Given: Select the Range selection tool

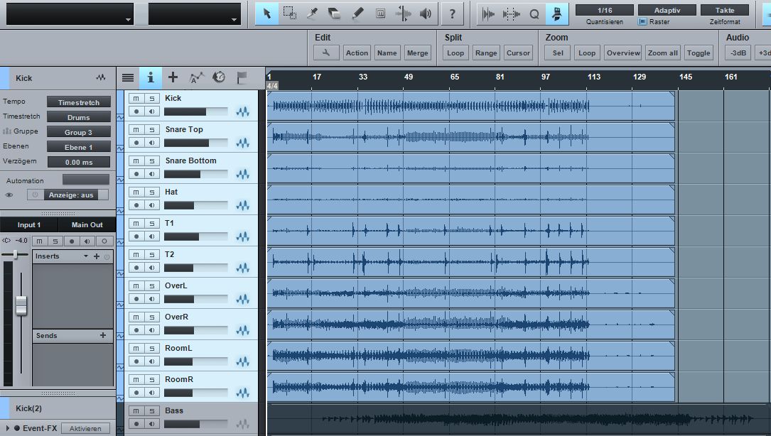Looking at the screenshot, I should point(290,13).
